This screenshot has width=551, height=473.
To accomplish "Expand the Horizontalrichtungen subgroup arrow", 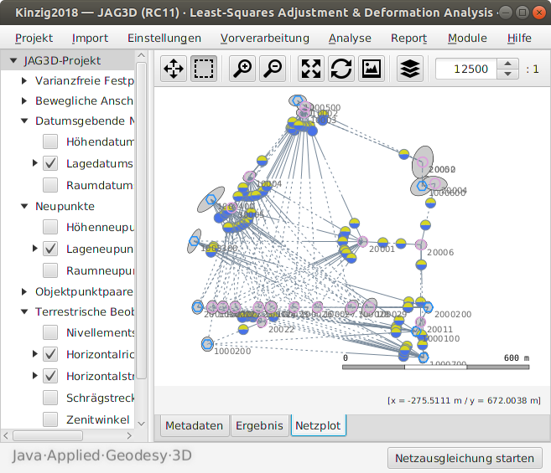I will point(34,353).
